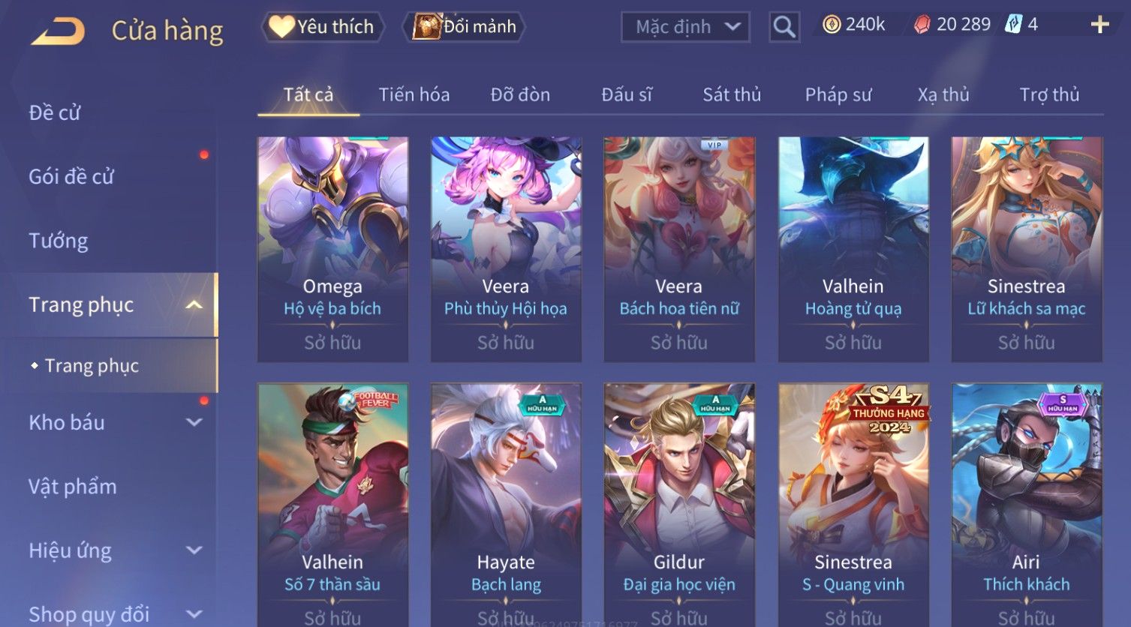
Task: Select the Sát thủ filter tab
Action: (x=732, y=94)
